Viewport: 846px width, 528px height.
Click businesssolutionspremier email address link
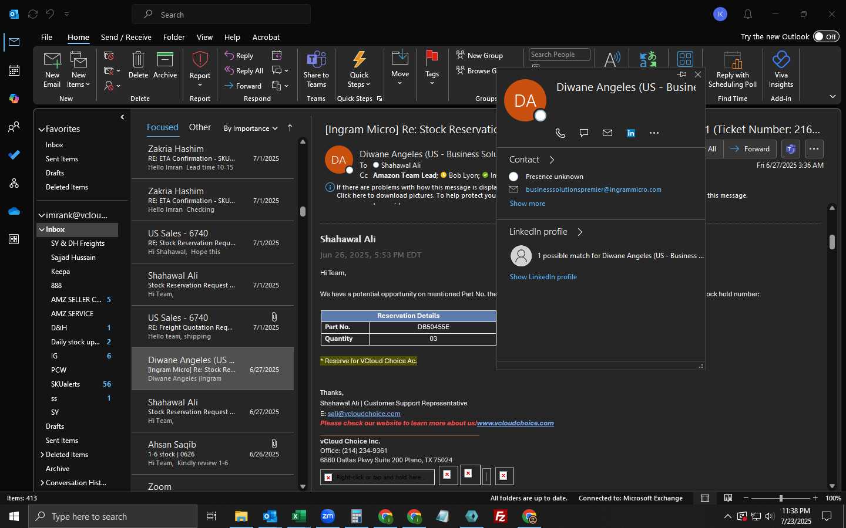coord(593,189)
